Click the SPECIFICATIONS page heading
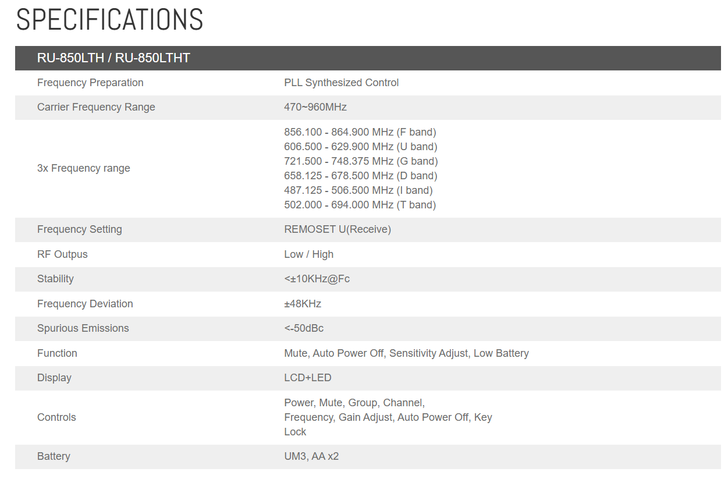 (x=109, y=20)
